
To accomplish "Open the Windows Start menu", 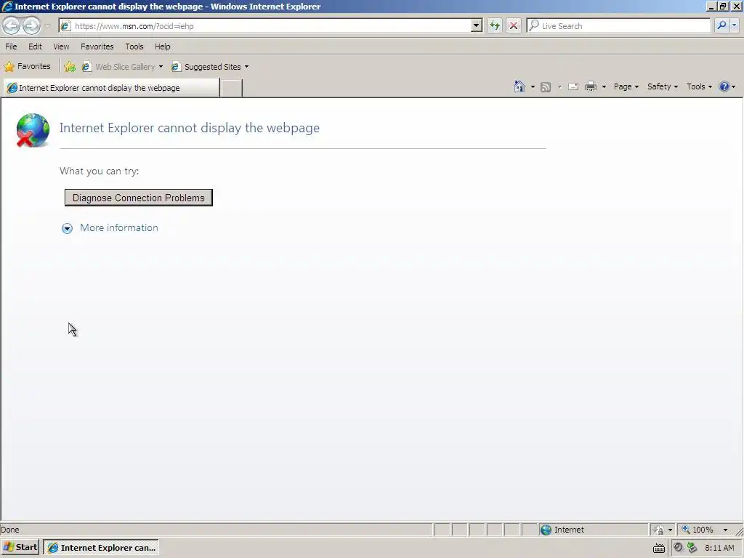I will [20, 547].
